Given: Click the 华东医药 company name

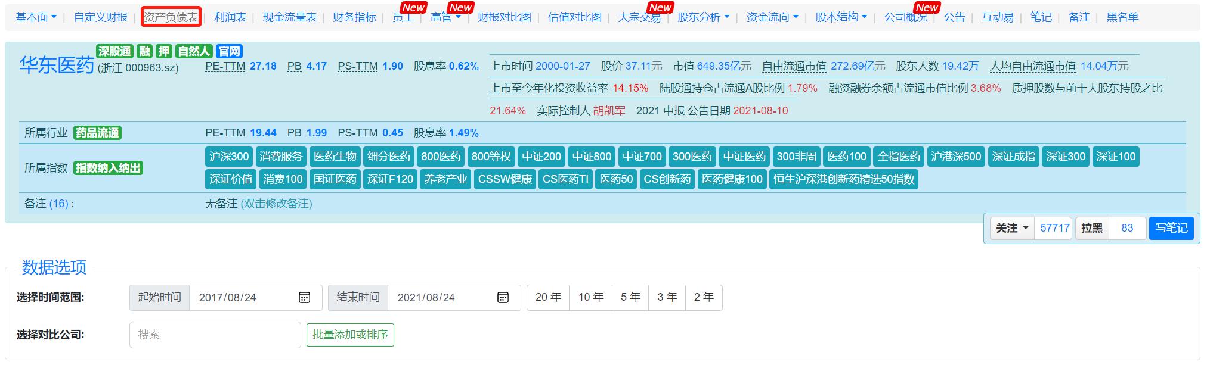Looking at the screenshot, I should pyautogui.click(x=57, y=65).
